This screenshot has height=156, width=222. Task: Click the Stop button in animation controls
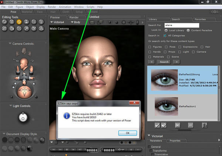tap(67, 150)
